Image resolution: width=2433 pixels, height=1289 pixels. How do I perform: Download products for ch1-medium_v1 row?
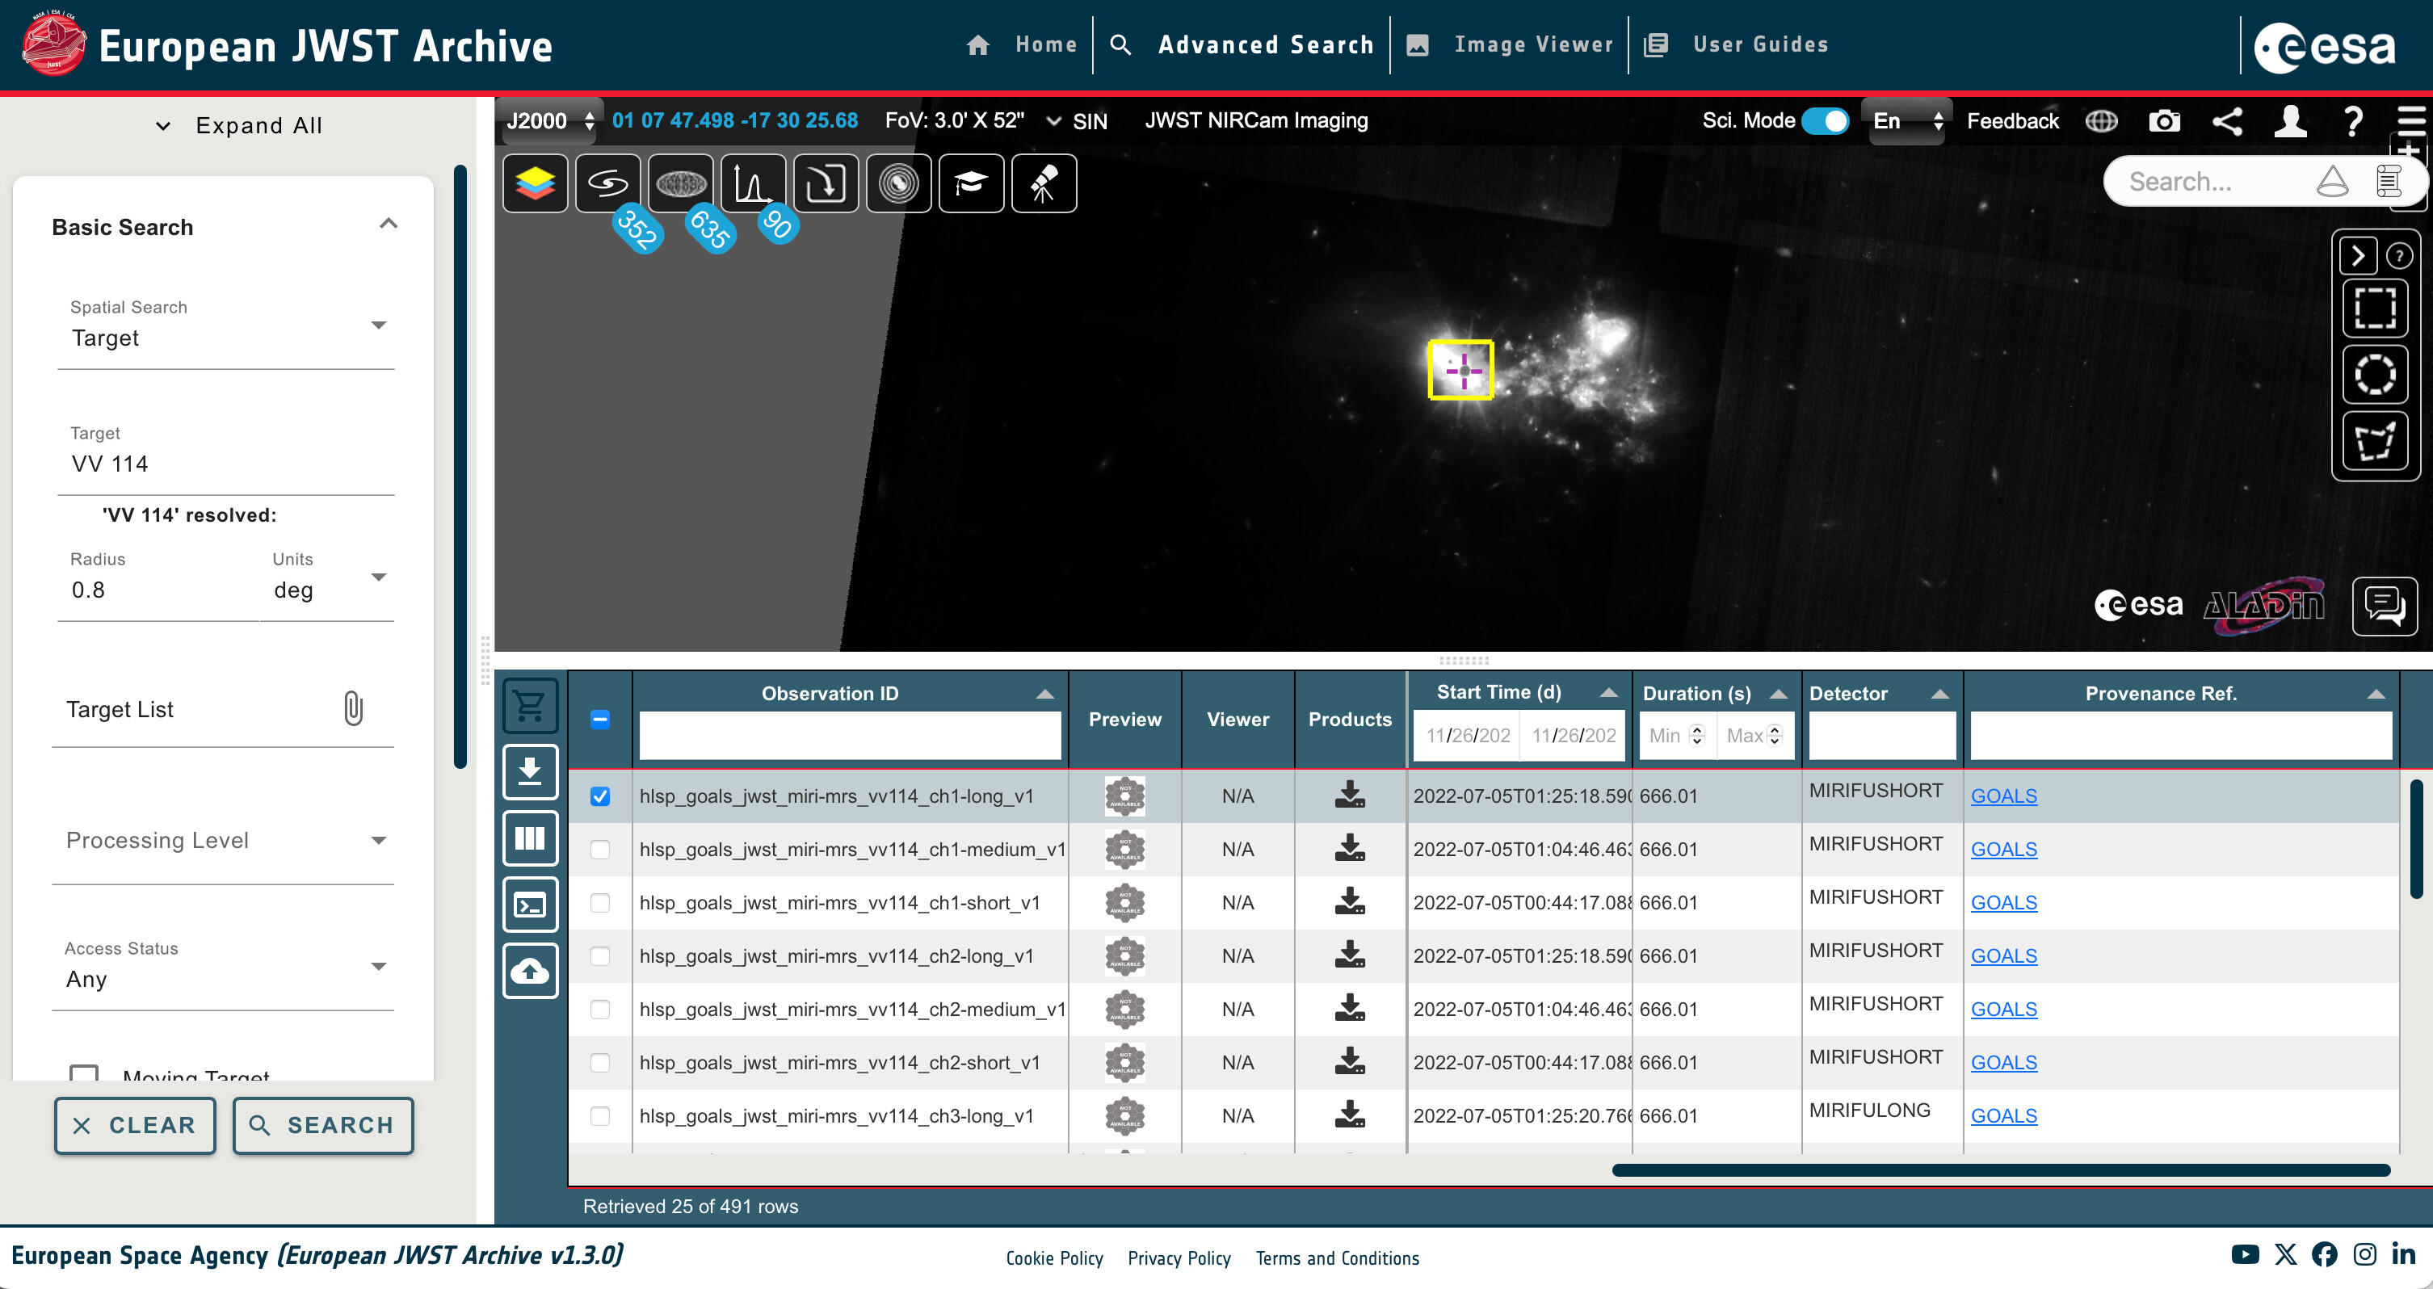point(1350,848)
